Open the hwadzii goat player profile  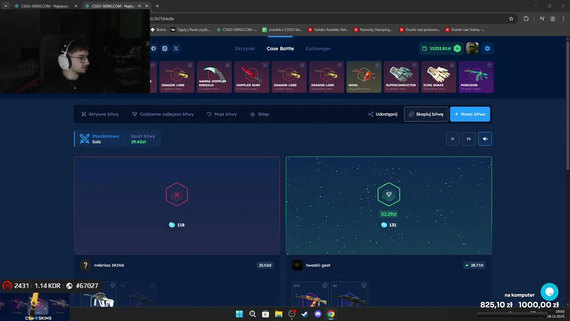[318, 265]
